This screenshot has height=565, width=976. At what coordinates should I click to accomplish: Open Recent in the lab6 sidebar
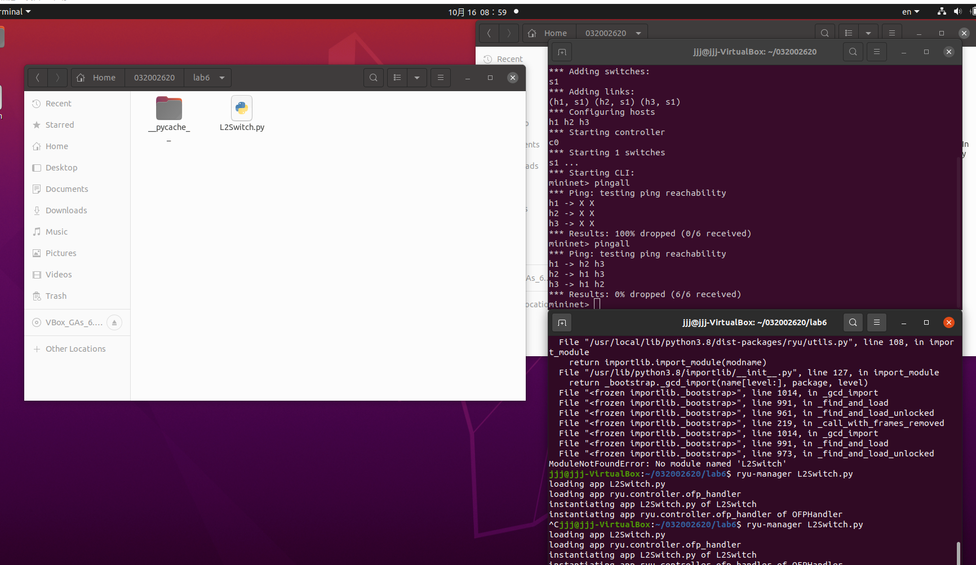tap(77, 104)
